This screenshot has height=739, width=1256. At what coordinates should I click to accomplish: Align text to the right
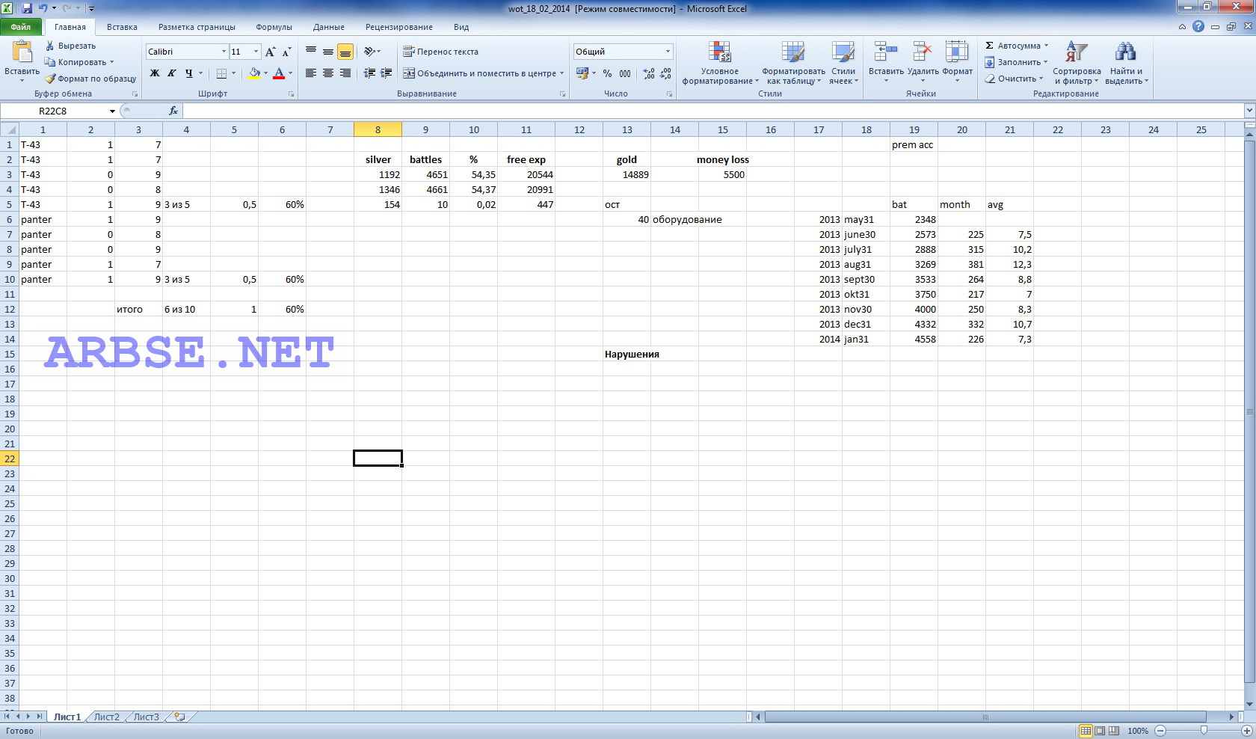(x=345, y=73)
